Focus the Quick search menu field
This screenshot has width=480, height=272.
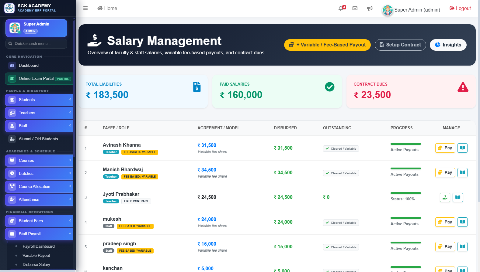[36, 44]
